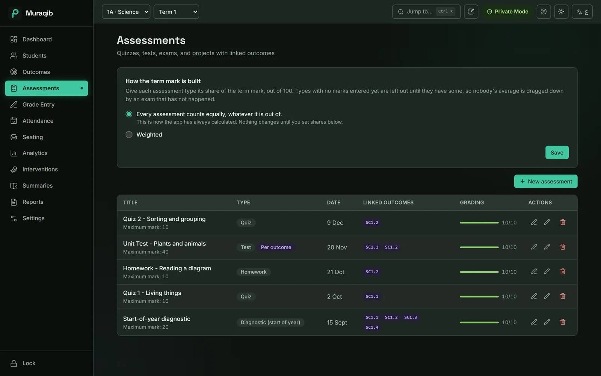Click underlined-pen icon for Start-of-year diagnostic
The image size is (601, 376).
click(534, 322)
